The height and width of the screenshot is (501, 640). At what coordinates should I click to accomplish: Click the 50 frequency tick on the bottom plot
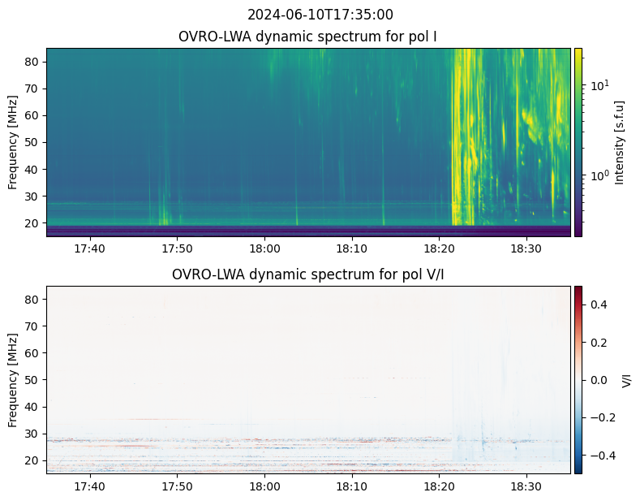tap(33, 379)
